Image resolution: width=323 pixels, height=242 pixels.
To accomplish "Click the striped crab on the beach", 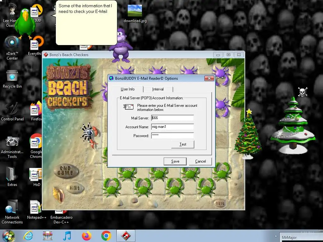I will tap(90, 135).
